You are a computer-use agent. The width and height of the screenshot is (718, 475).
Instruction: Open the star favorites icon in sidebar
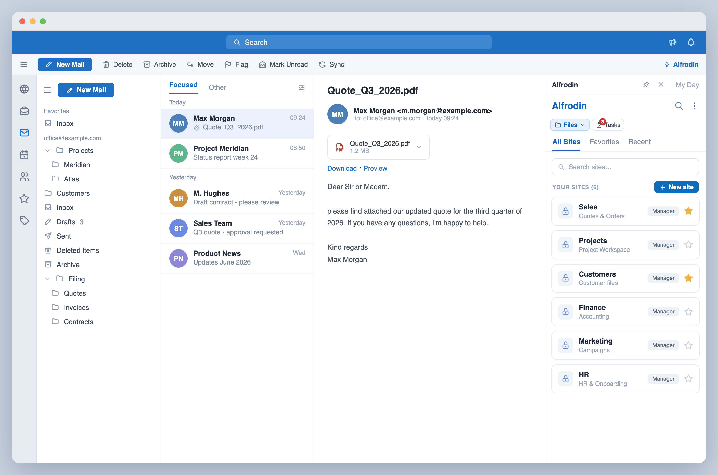click(24, 199)
